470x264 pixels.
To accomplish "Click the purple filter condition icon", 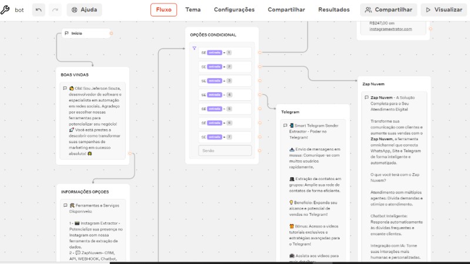I will pyautogui.click(x=194, y=48).
